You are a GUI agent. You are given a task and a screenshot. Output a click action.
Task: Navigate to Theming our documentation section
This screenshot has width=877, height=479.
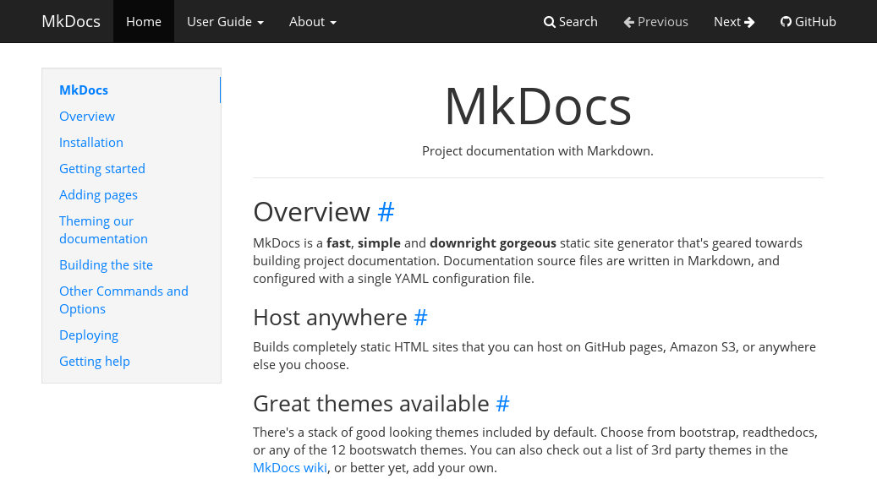(103, 230)
